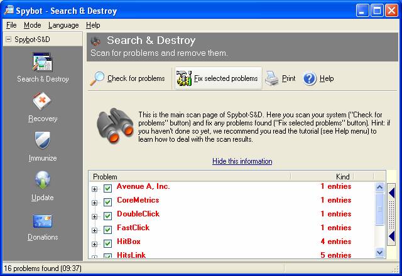This screenshot has height=276, width=402.
Task: Select the FastClick entry text
Action: click(133, 228)
